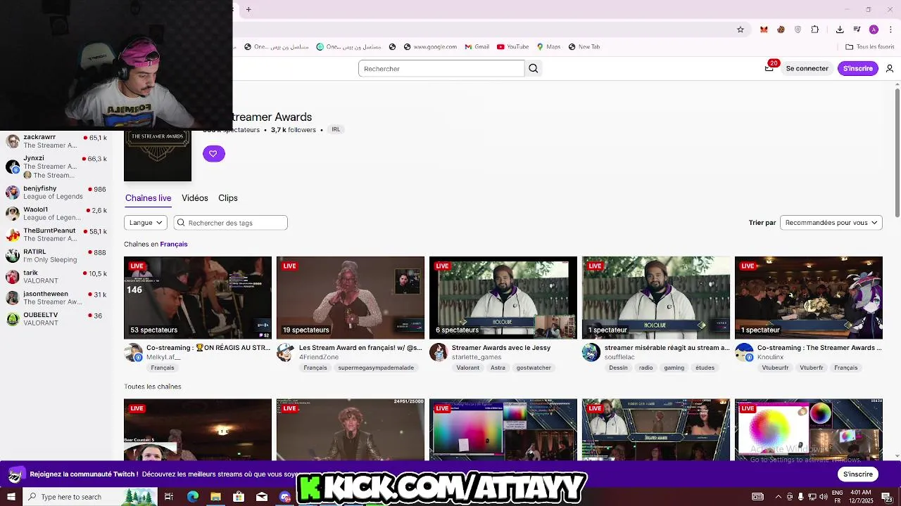Open the Chrome three-dot menu

pyautogui.click(x=891, y=30)
